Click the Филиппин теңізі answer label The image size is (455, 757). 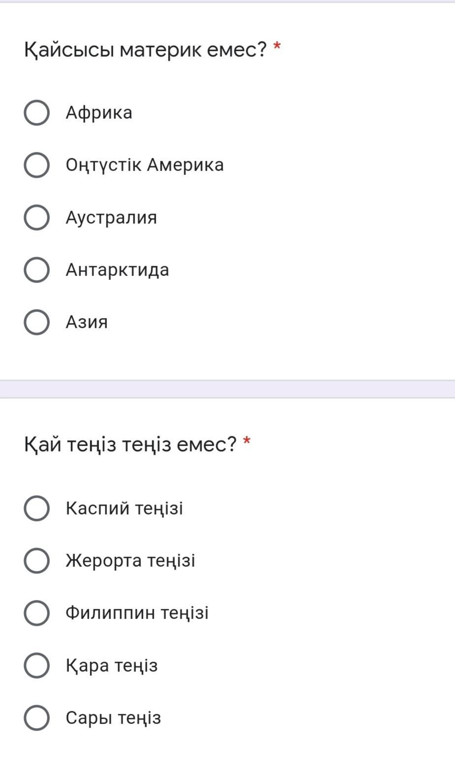137,613
